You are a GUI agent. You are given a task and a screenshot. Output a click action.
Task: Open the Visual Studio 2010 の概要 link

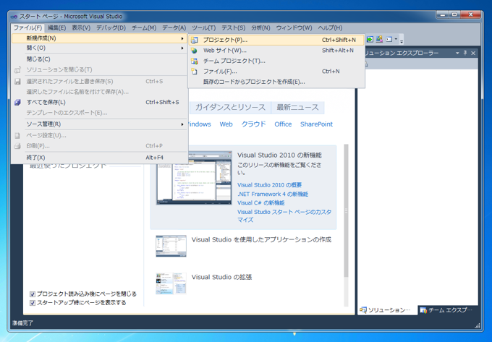tap(269, 185)
